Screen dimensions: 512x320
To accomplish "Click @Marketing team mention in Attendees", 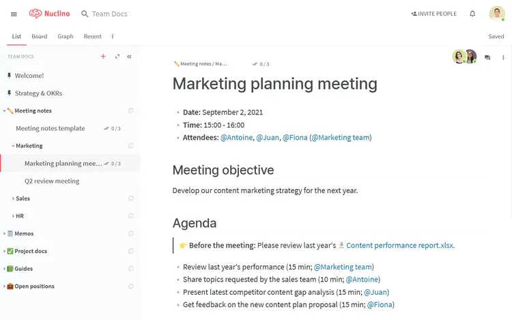I will 341,138.
